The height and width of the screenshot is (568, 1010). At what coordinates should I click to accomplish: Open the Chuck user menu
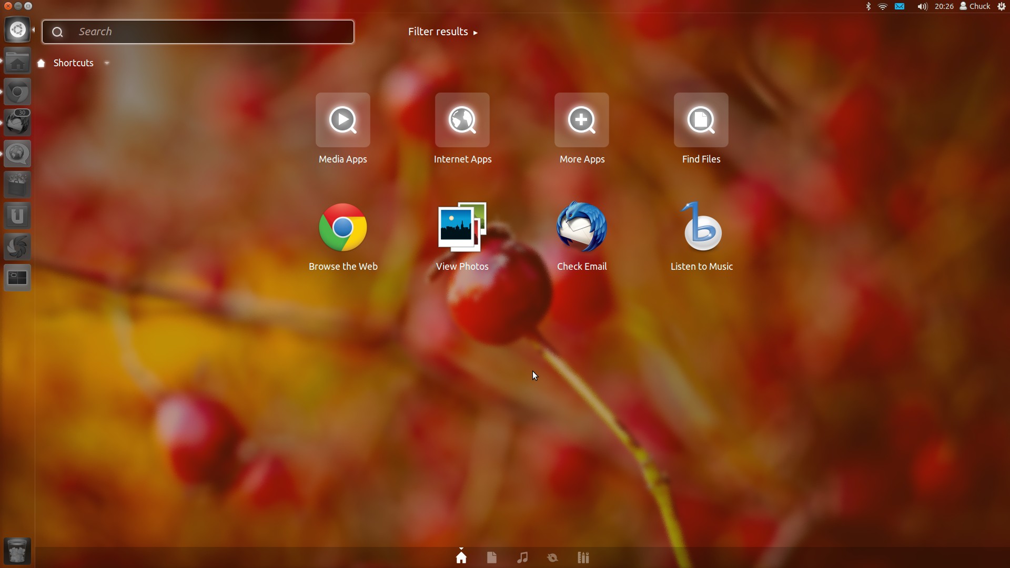975,6
